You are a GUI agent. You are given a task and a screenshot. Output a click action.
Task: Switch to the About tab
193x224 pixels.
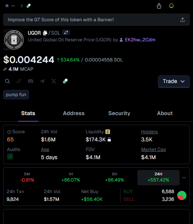[x=165, y=113]
